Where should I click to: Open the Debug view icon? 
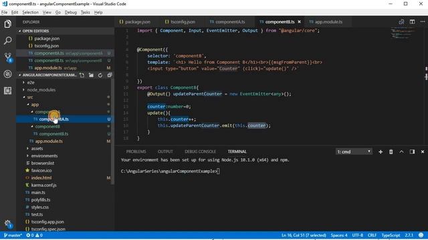click(x=7, y=74)
